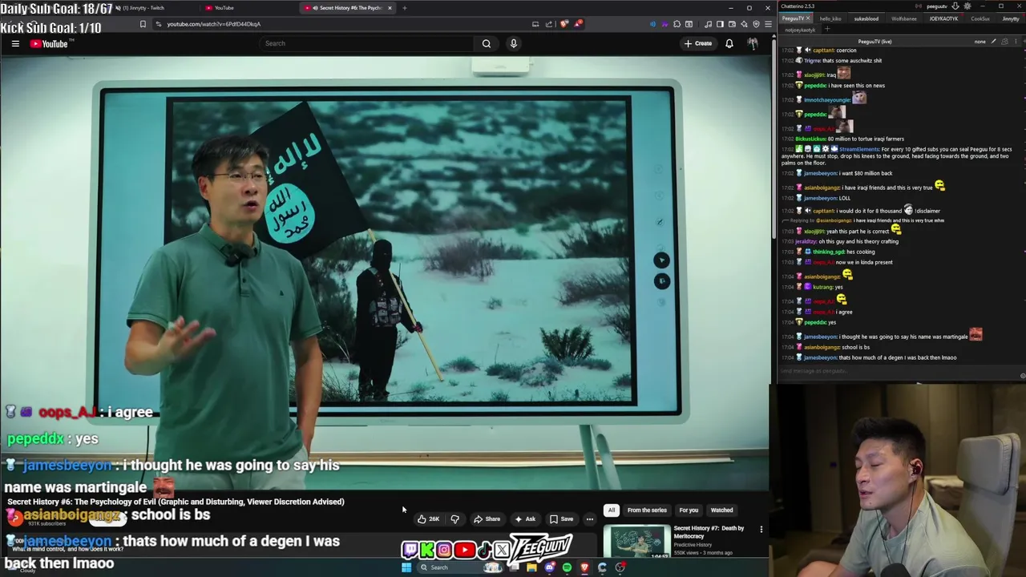1026x577 pixels.
Task: Open more actions menu next to Save
Action: (589, 518)
